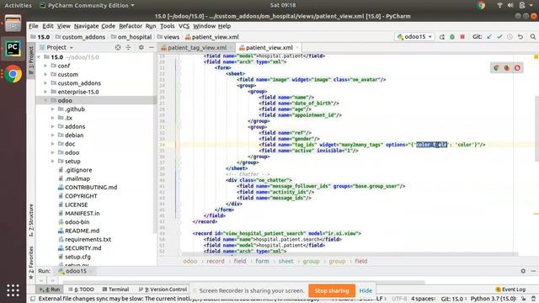Toggle the Structure side tool window
The height and width of the screenshot is (303, 539).
tap(31, 220)
